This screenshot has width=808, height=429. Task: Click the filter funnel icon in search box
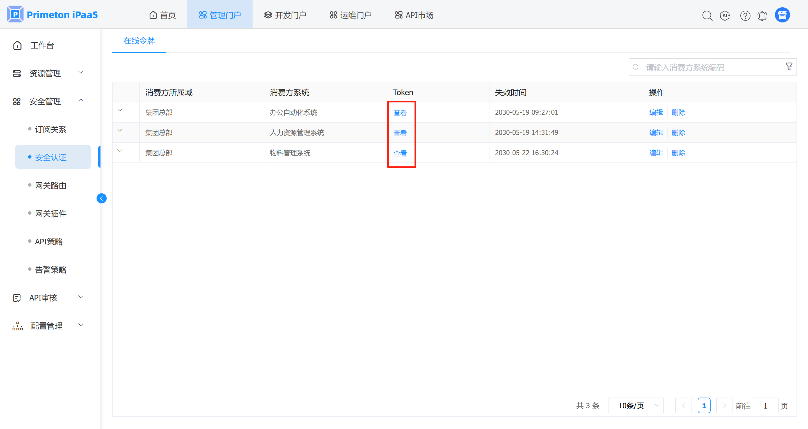click(789, 66)
